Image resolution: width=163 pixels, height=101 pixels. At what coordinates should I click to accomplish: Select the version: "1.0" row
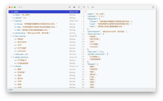[44, 18]
